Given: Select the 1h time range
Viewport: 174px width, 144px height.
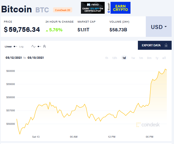Looking at the screenshot, I should point(107,58).
